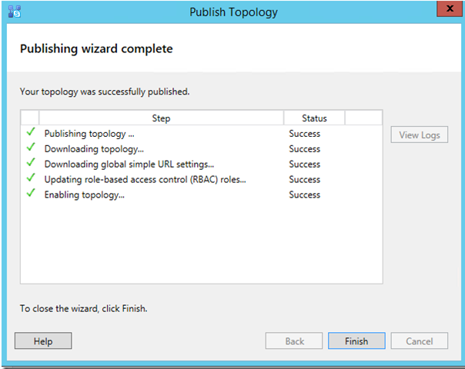Click checkmark beside Enabling topology
This screenshot has width=465, height=369.
pos(31,193)
